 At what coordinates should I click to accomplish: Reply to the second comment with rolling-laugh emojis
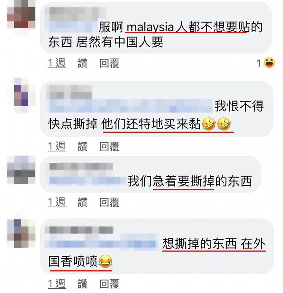tap(109, 146)
